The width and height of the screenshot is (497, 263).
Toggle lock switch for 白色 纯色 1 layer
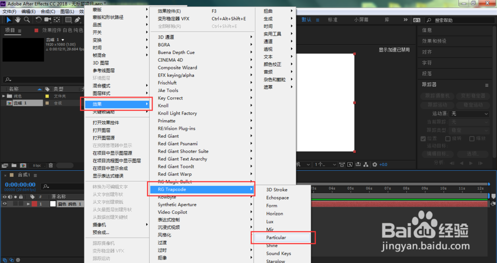tap(21, 204)
